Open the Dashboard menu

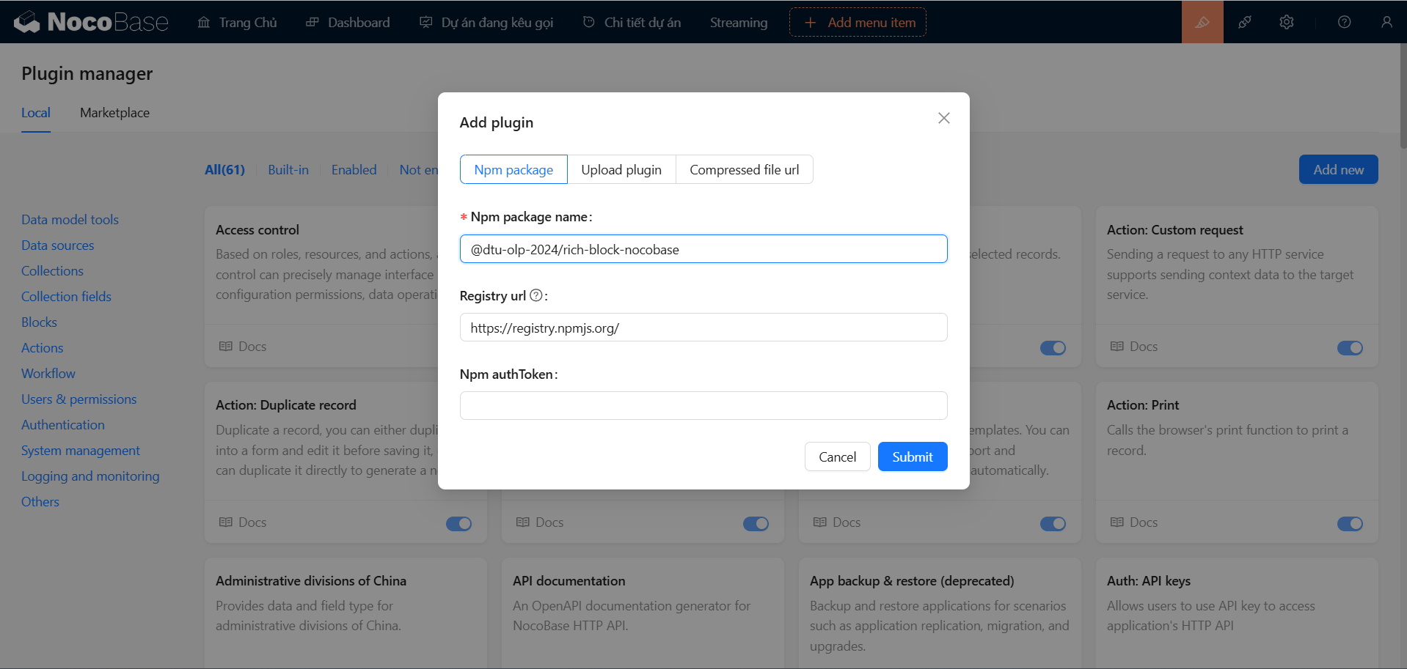coord(348,22)
